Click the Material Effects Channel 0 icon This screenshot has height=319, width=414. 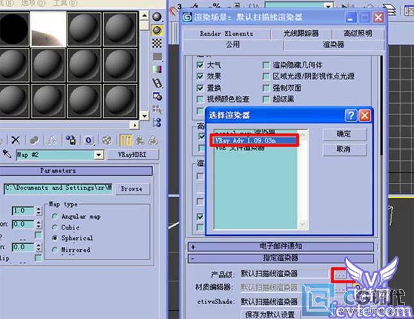tap(89, 140)
